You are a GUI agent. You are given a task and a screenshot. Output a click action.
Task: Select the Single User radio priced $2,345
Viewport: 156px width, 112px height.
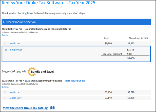[6, 50]
